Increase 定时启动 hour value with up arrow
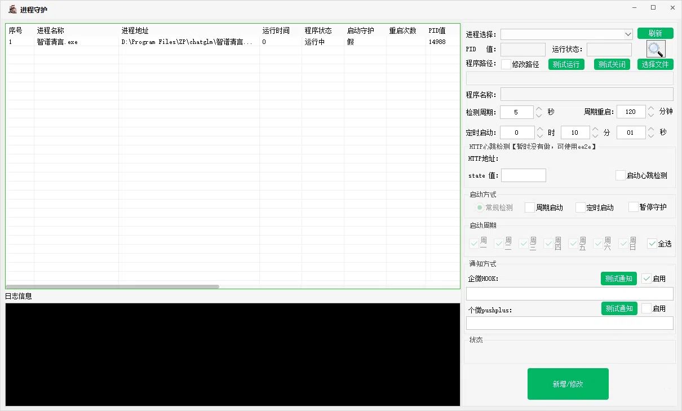The image size is (682, 411). pyautogui.click(x=539, y=130)
